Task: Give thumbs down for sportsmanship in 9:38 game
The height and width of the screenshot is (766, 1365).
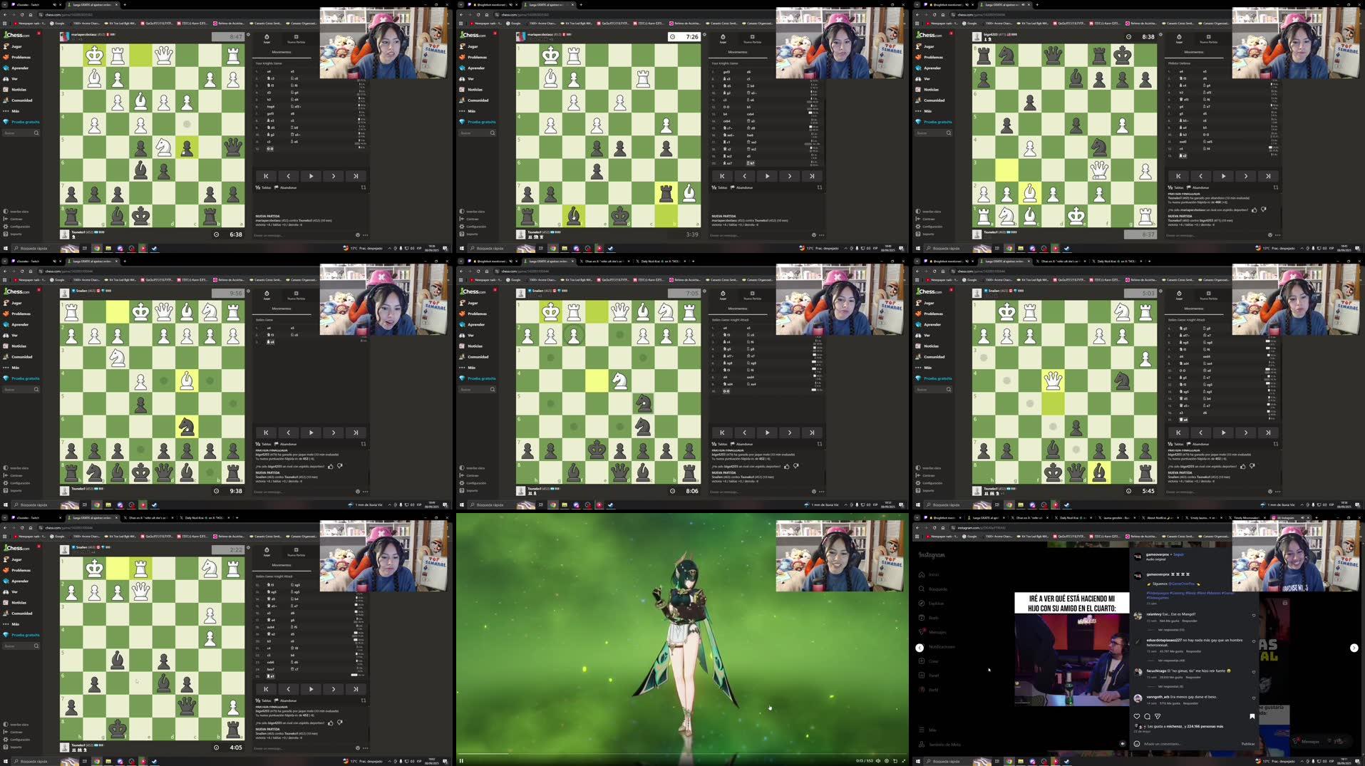Action: [x=339, y=466]
